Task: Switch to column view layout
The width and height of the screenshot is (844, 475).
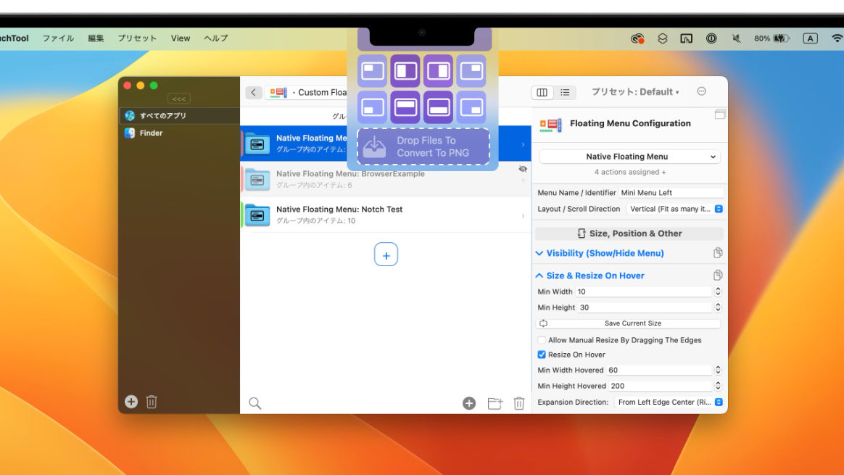Action: (x=542, y=92)
